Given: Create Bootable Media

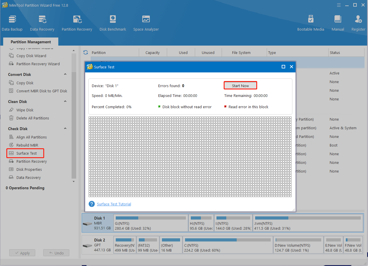Looking at the screenshot, I should [x=311, y=23].
